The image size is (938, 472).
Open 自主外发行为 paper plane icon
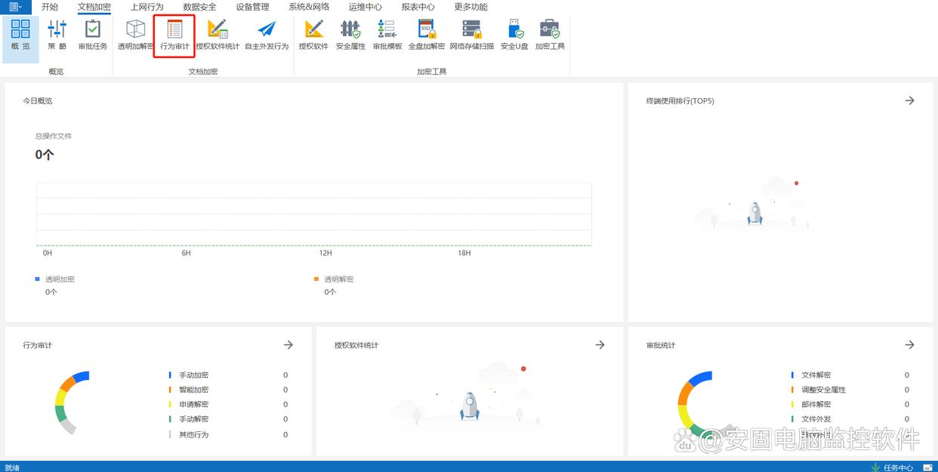tap(267, 35)
